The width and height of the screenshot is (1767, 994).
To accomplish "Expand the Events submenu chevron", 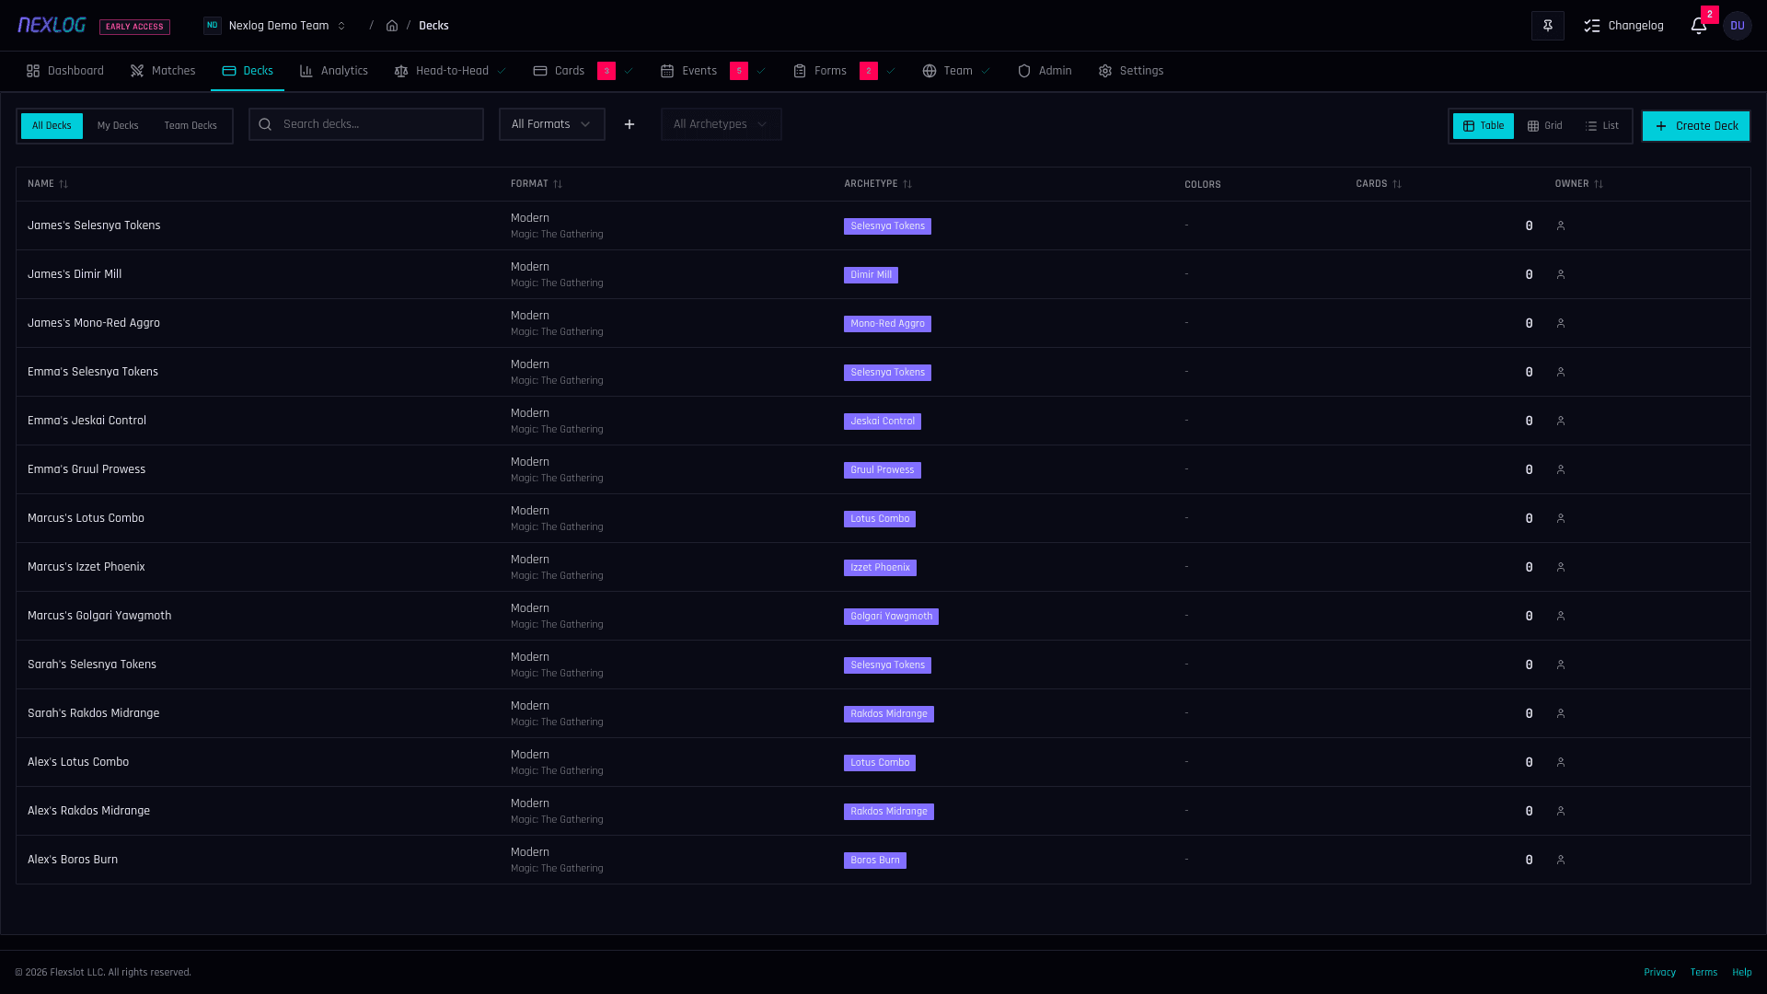I will tap(761, 71).
